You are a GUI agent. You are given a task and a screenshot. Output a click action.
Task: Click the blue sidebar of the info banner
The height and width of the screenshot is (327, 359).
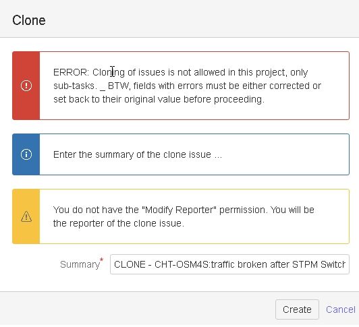click(26, 154)
